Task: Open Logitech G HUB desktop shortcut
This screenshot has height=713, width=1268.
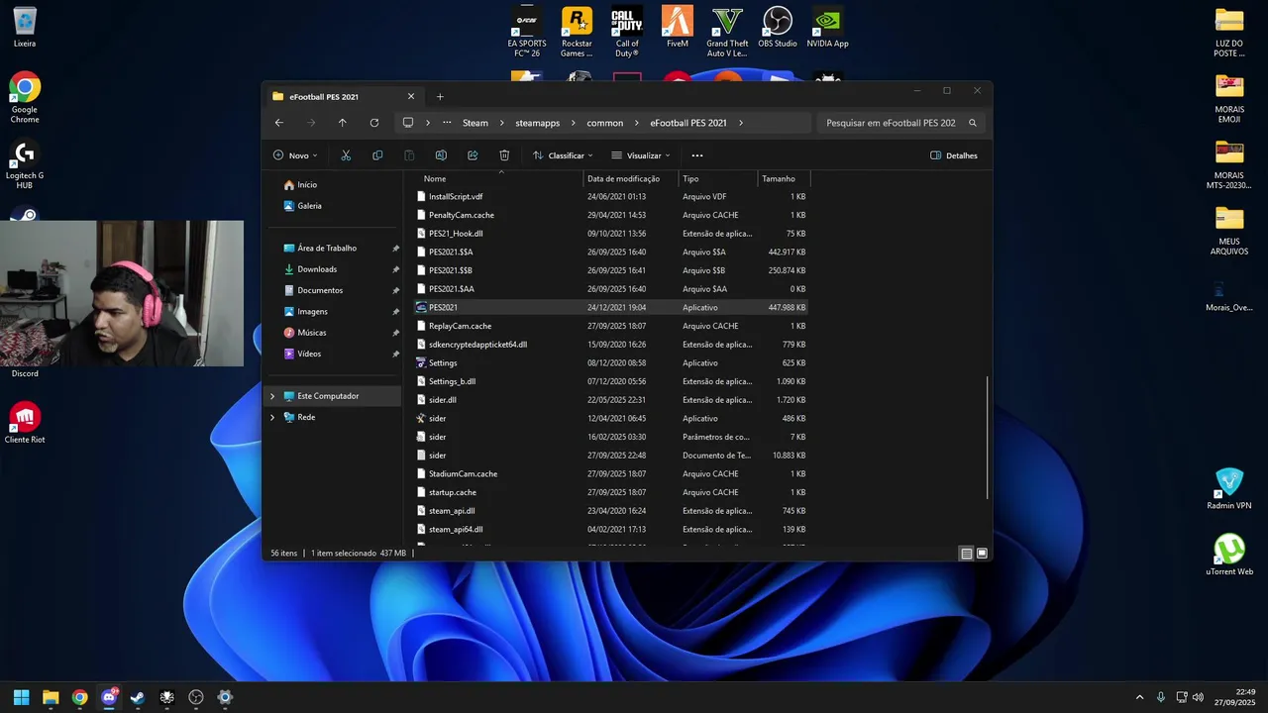Action: coord(25,165)
